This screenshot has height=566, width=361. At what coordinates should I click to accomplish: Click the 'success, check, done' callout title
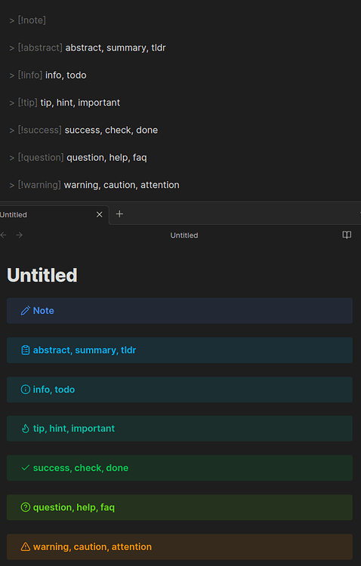pyautogui.click(x=81, y=468)
